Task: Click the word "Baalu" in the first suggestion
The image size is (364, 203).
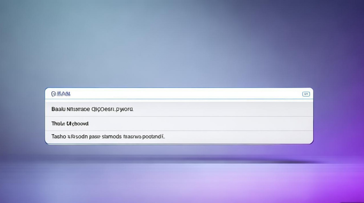Action: pos(58,109)
